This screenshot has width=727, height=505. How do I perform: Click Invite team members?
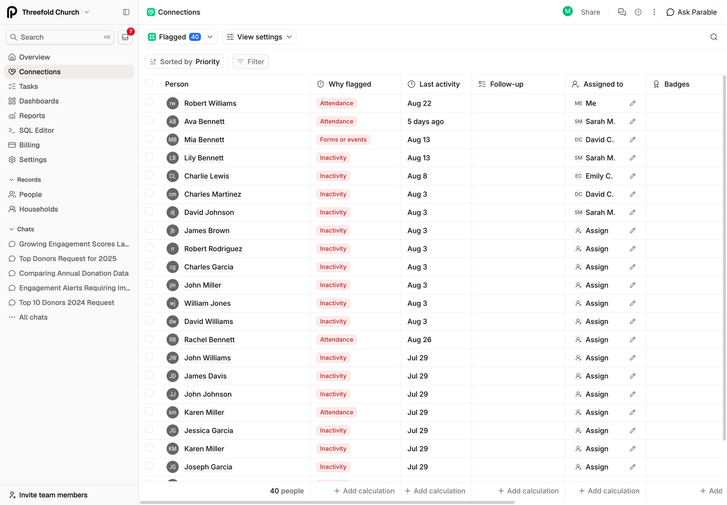pyautogui.click(x=48, y=495)
